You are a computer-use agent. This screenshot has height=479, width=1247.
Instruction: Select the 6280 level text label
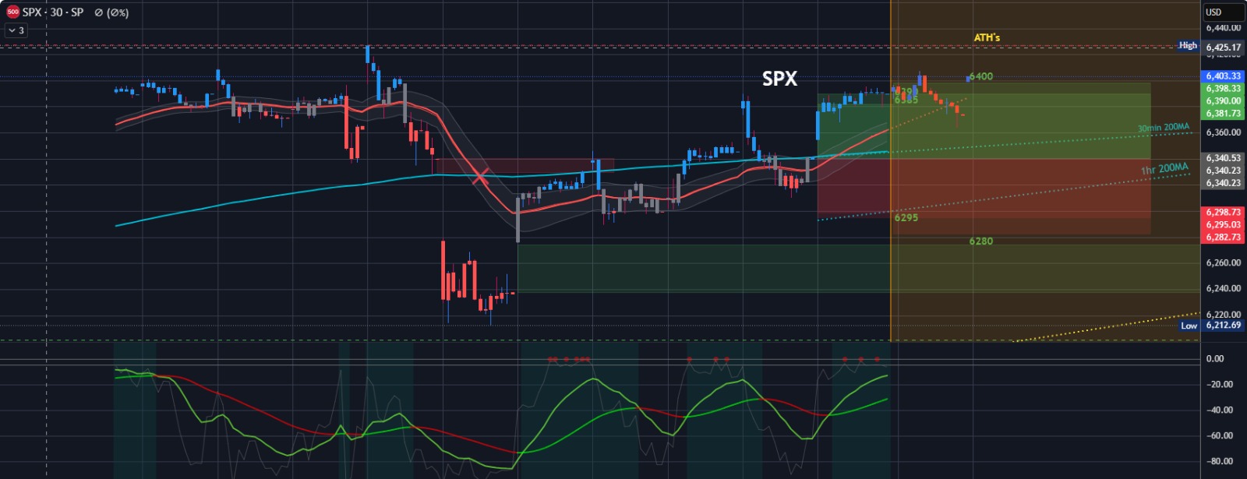point(981,241)
